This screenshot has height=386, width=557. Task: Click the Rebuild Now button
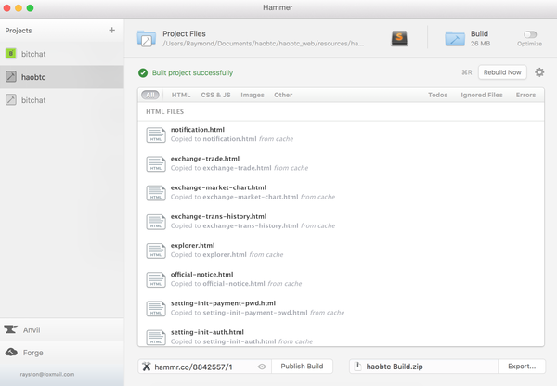coord(502,72)
